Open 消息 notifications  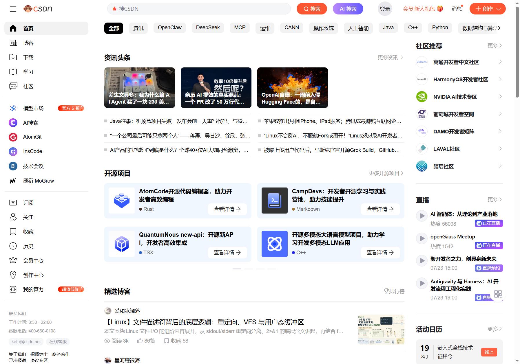pyautogui.click(x=457, y=9)
